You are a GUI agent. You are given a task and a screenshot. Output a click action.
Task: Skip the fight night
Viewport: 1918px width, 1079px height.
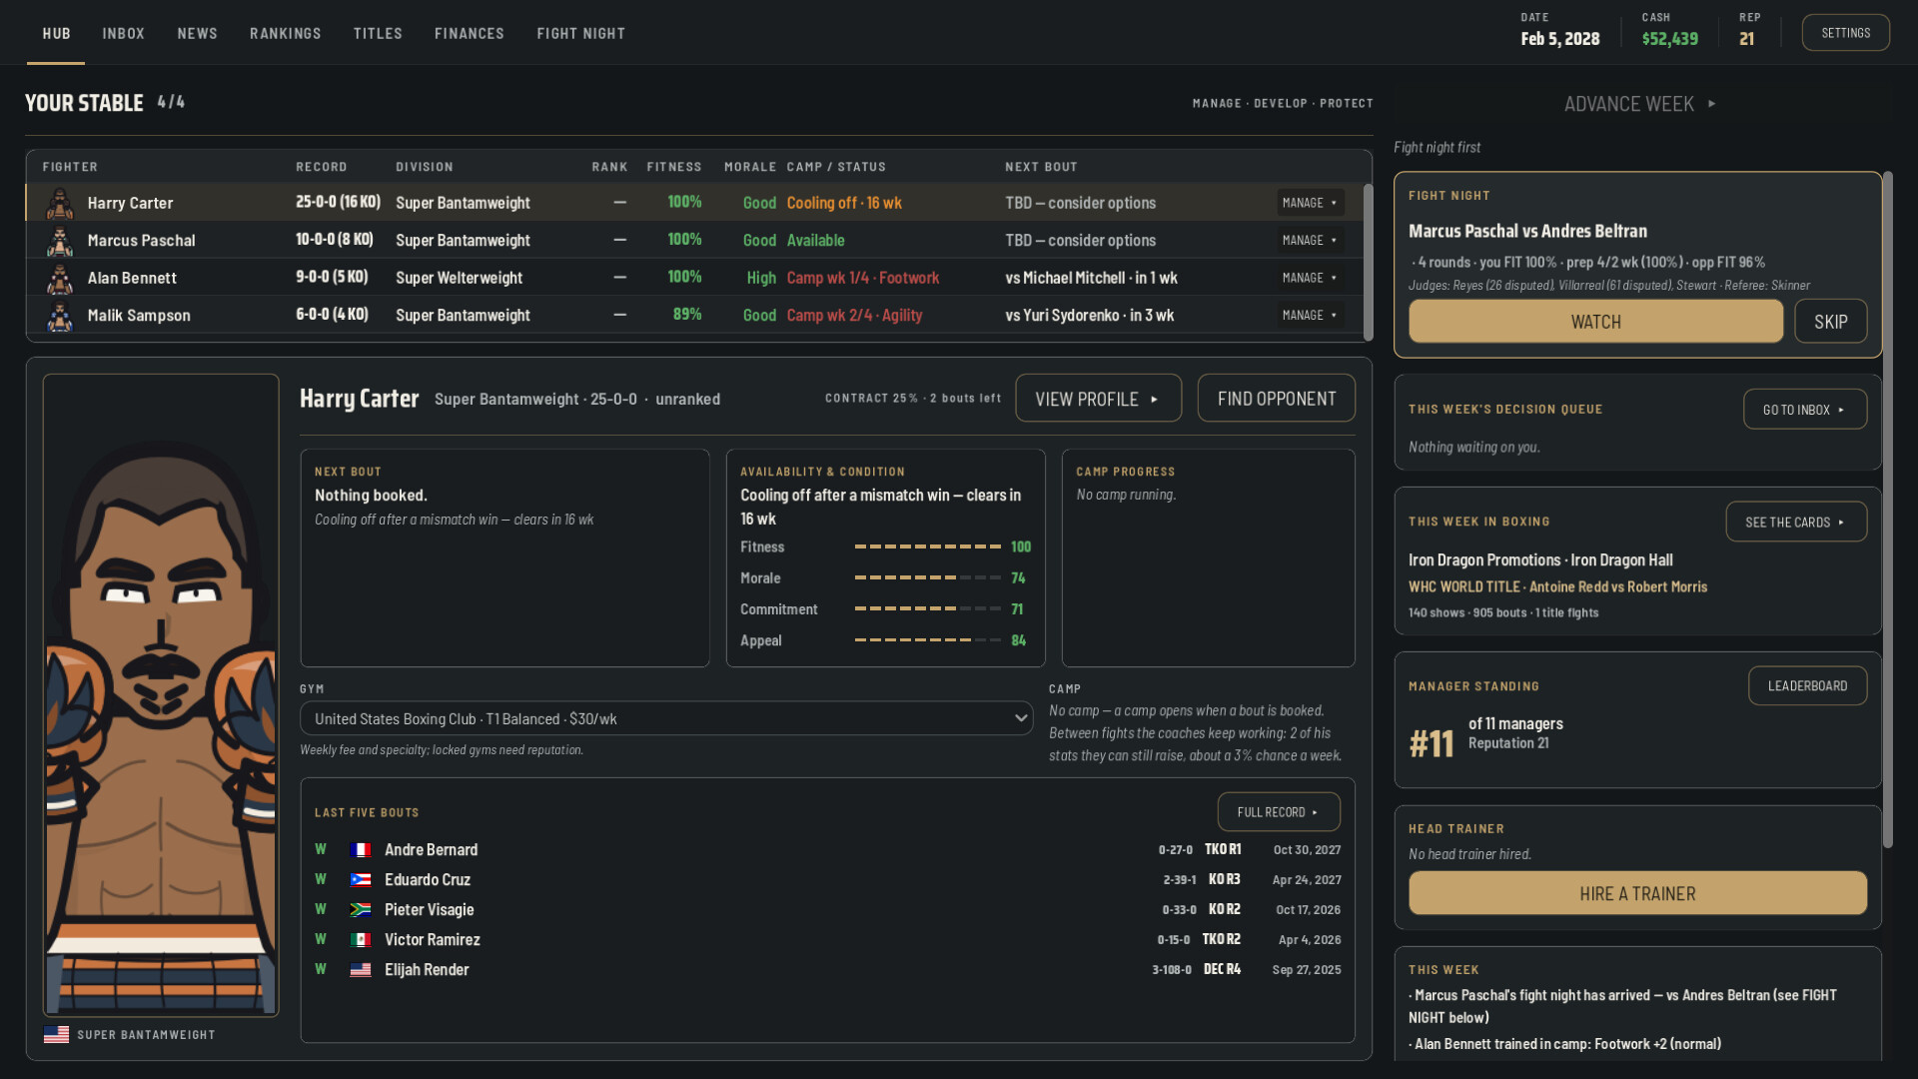pyautogui.click(x=1830, y=322)
